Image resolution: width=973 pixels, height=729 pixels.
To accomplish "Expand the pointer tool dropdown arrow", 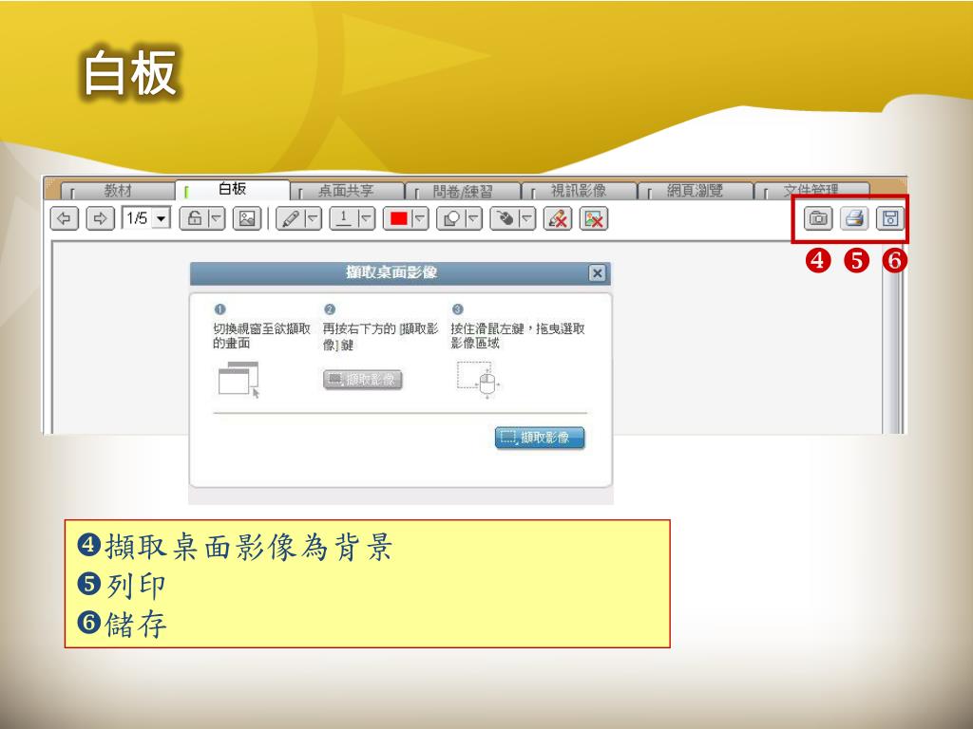I will [x=527, y=219].
